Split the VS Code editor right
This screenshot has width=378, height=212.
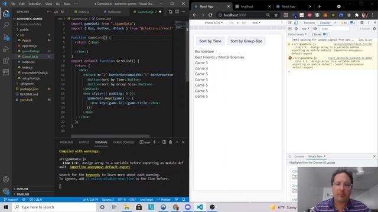pyautogui.click(x=177, y=12)
